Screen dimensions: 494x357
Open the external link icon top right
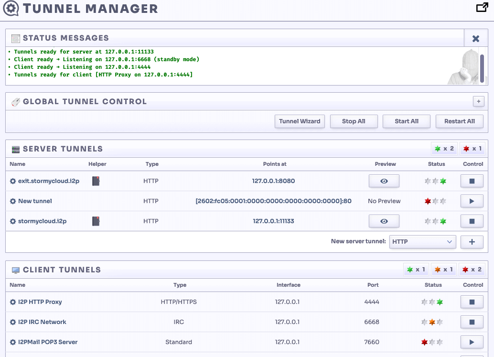tap(482, 8)
